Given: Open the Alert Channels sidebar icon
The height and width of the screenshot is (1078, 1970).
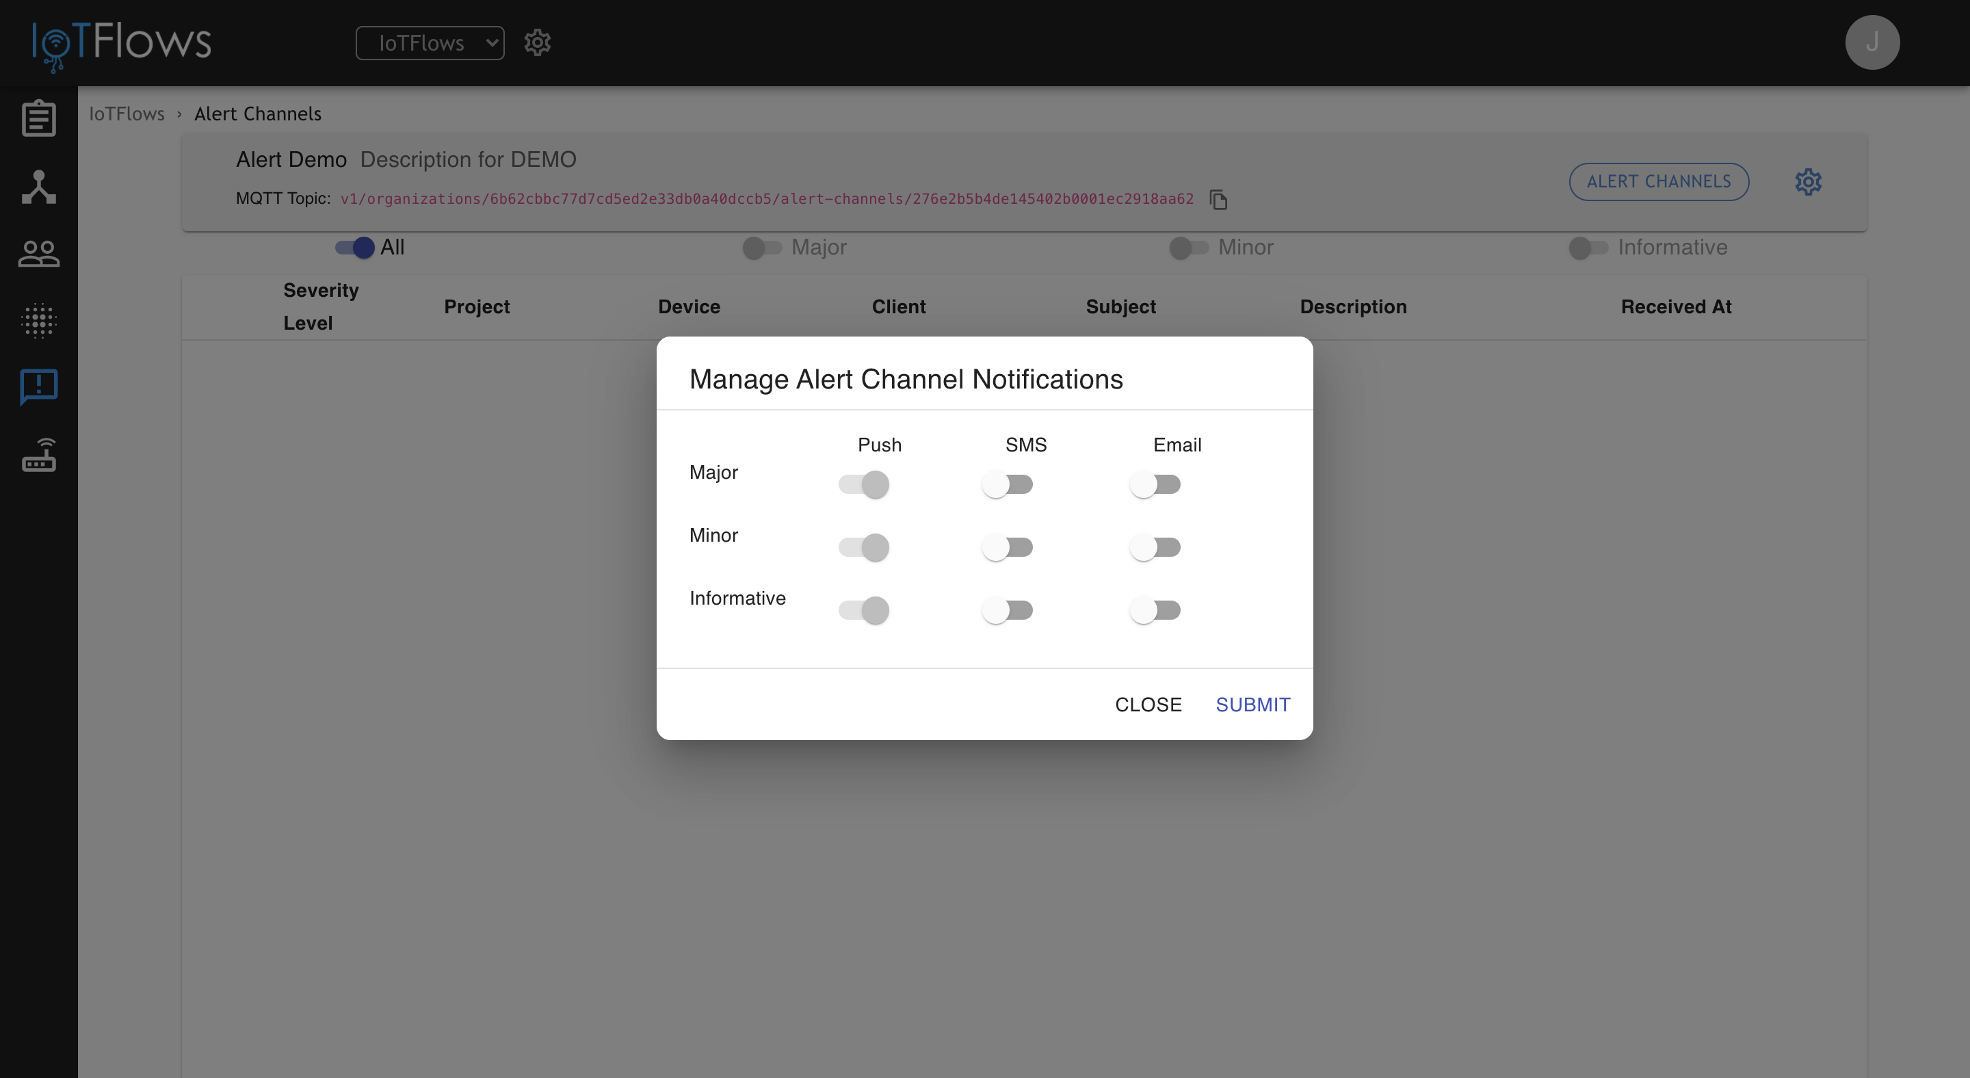Looking at the screenshot, I should pos(38,386).
